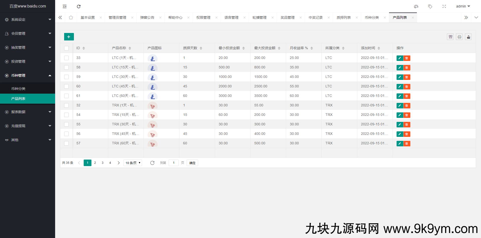The width and height of the screenshot is (481, 238).
Task: Switch to the 币种分类 tab
Action: 372,17
